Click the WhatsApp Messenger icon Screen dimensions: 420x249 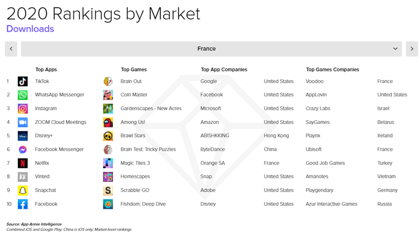point(23,95)
